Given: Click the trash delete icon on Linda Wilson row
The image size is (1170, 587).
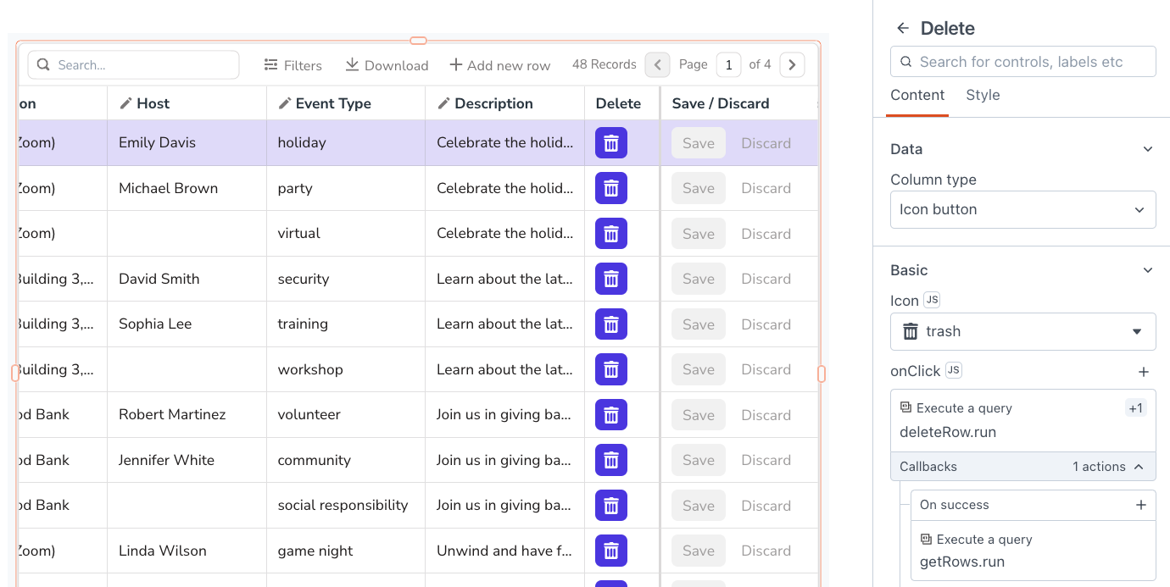Looking at the screenshot, I should click(x=610, y=551).
